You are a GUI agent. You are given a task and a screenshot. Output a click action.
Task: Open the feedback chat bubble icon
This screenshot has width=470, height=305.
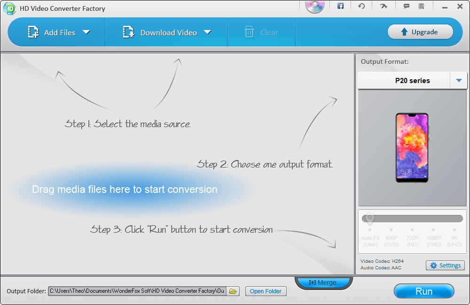[407, 6]
